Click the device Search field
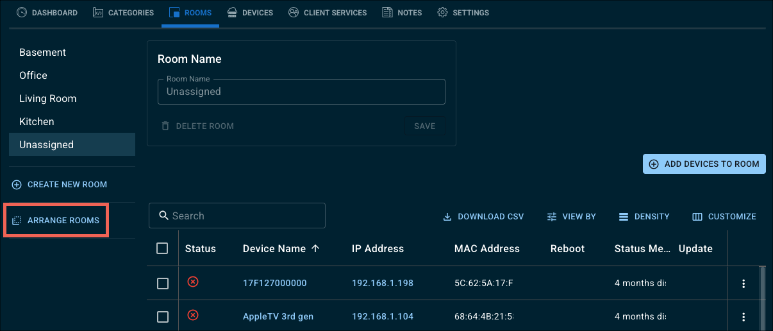This screenshot has height=331, width=773. pyautogui.click(x=237, y=216)
